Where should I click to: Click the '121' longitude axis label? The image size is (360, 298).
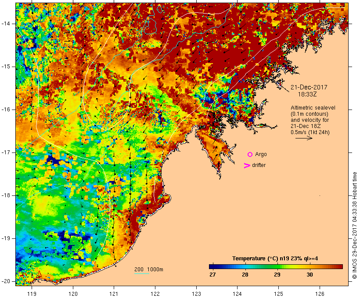pos(114,294)
